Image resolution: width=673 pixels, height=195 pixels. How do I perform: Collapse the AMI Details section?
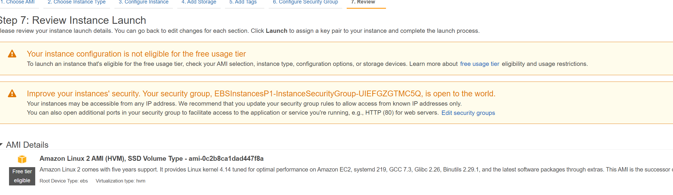click(x=1, y=145)
